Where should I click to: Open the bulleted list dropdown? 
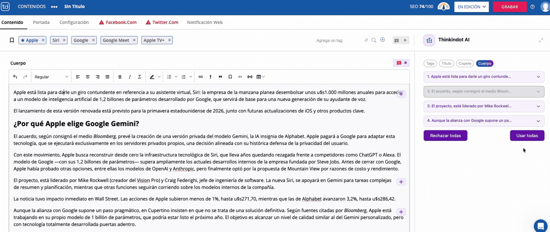click(176, 77)
